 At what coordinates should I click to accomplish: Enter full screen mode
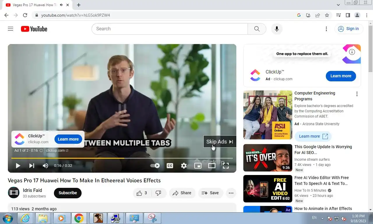click(x=226, y=166)
